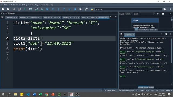Click the conda base Python 3.9.7 status
Viewport: 173px width, 97px height.
coord(129,91)
